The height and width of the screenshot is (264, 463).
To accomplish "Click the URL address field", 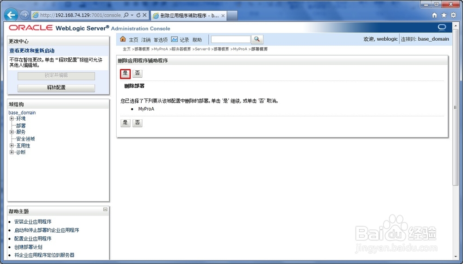I will (x=80, y=15).
